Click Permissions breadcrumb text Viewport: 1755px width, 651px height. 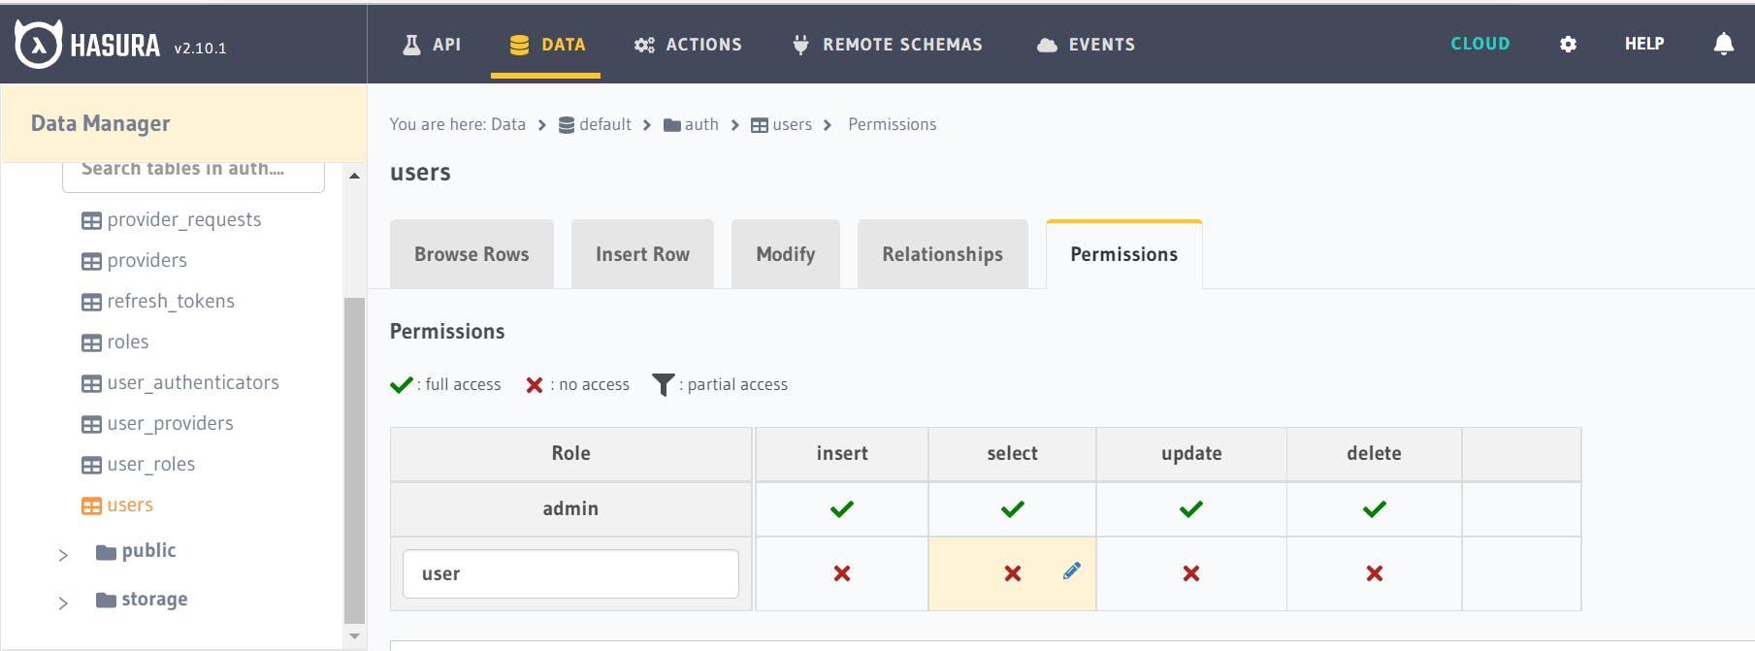pyautogui.click(x=892, y=124)
